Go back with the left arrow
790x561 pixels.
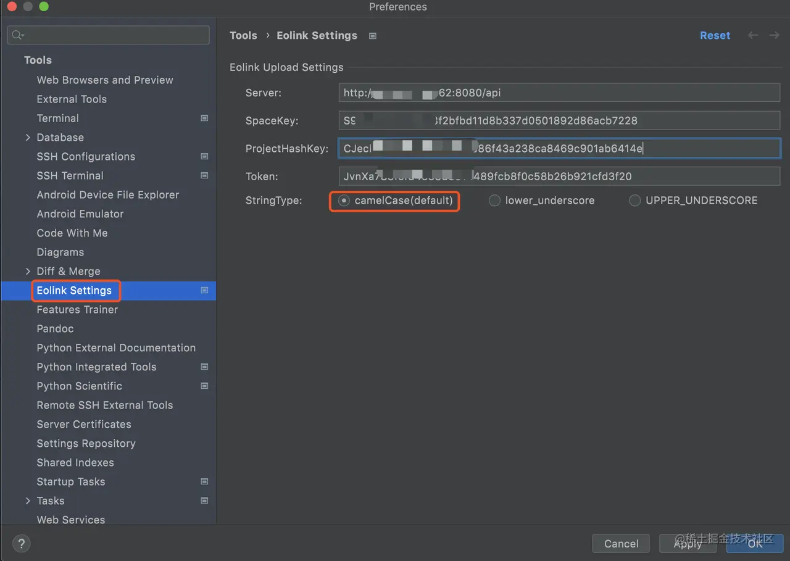pyautogui.click(x=753, y=35)
